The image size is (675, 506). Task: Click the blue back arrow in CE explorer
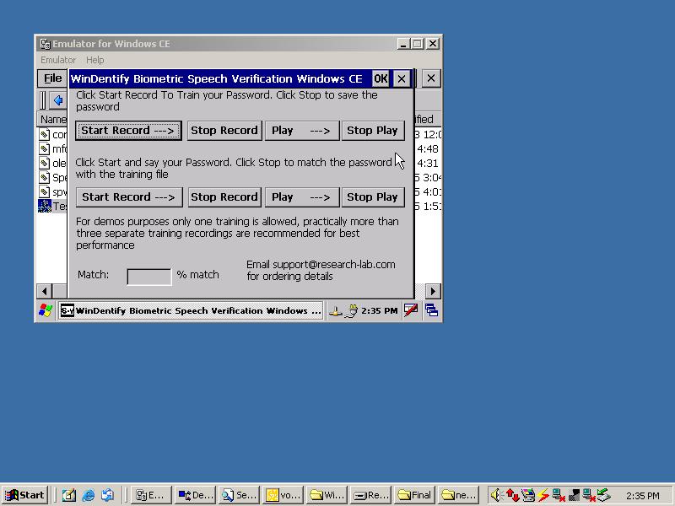click(58, 100)
